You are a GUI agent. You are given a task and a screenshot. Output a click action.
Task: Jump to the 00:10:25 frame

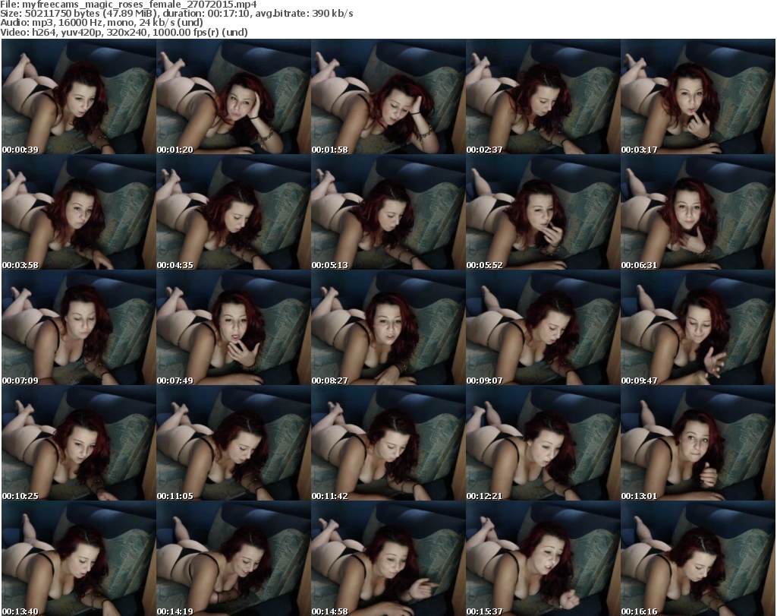tap(79, 444)
